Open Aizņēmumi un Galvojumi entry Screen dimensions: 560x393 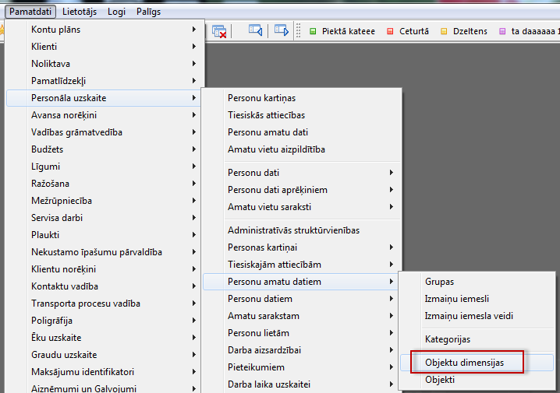click(104, 388)
